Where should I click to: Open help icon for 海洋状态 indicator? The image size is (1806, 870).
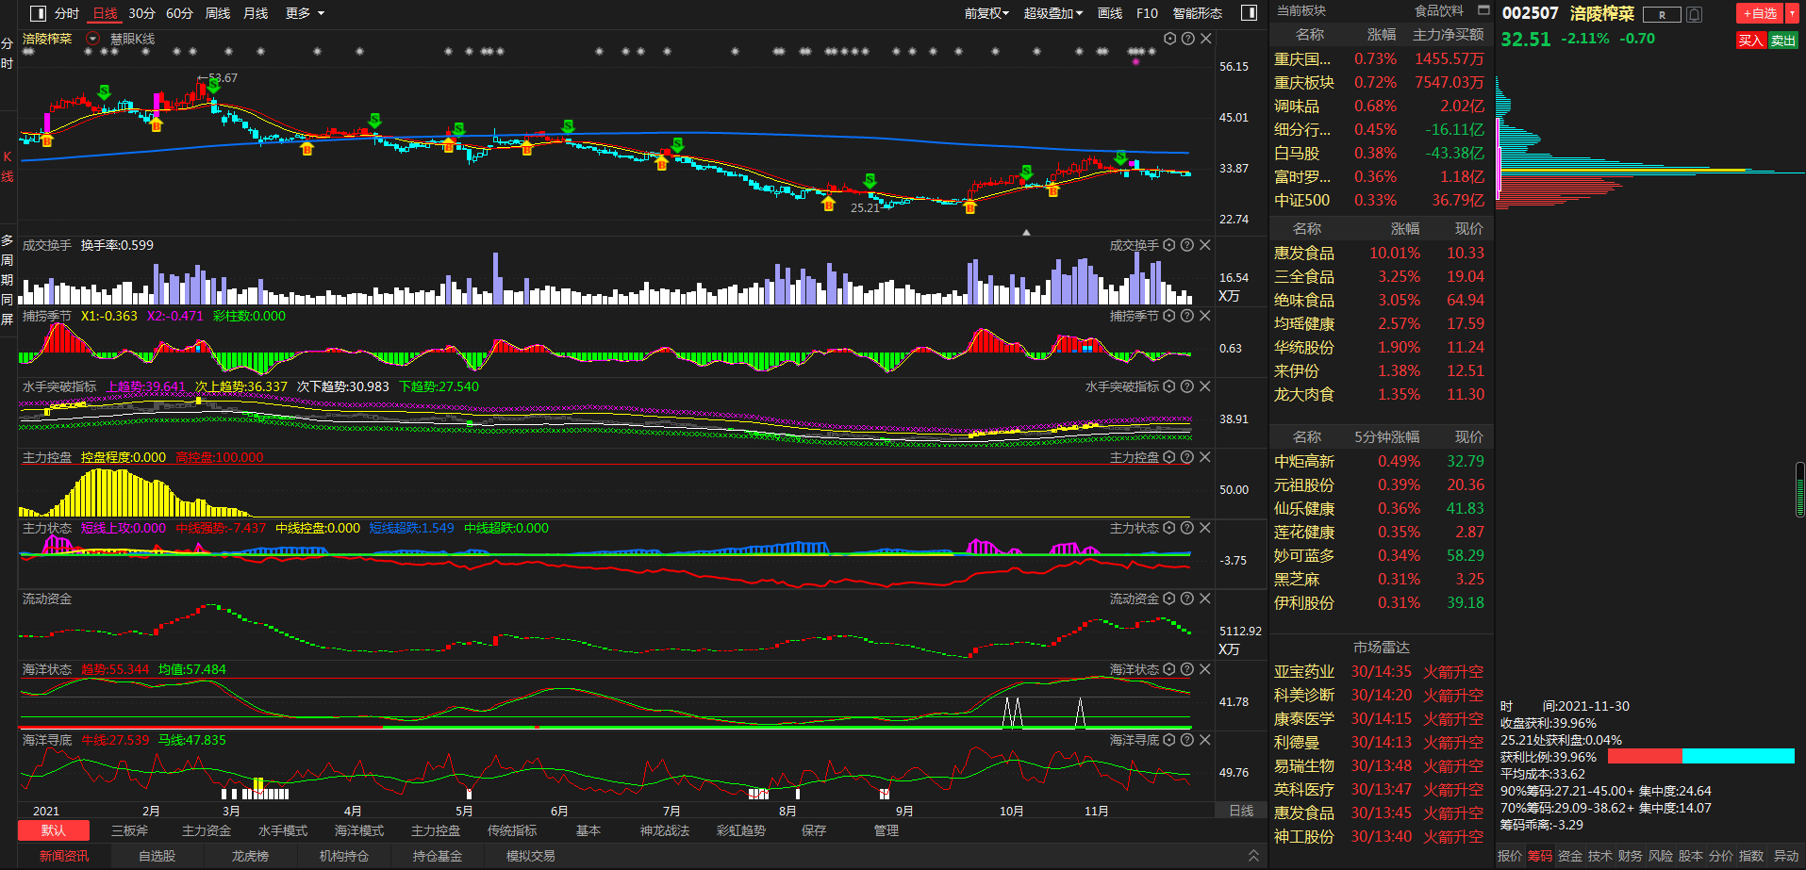(1187, 669)
